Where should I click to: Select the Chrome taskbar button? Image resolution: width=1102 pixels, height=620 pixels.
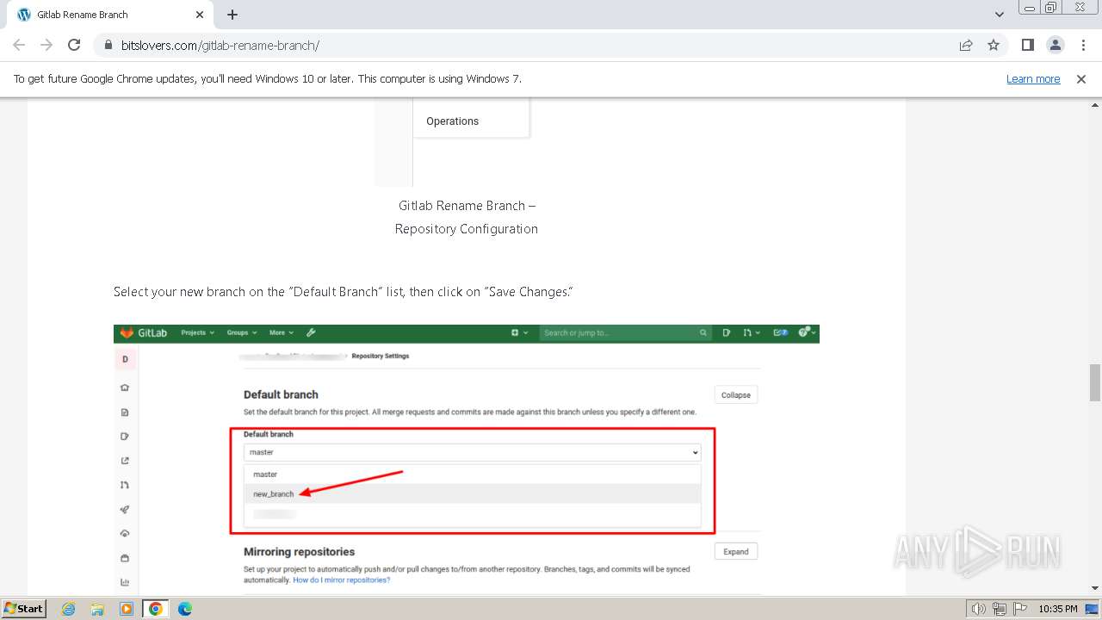(x=155, y=609)
